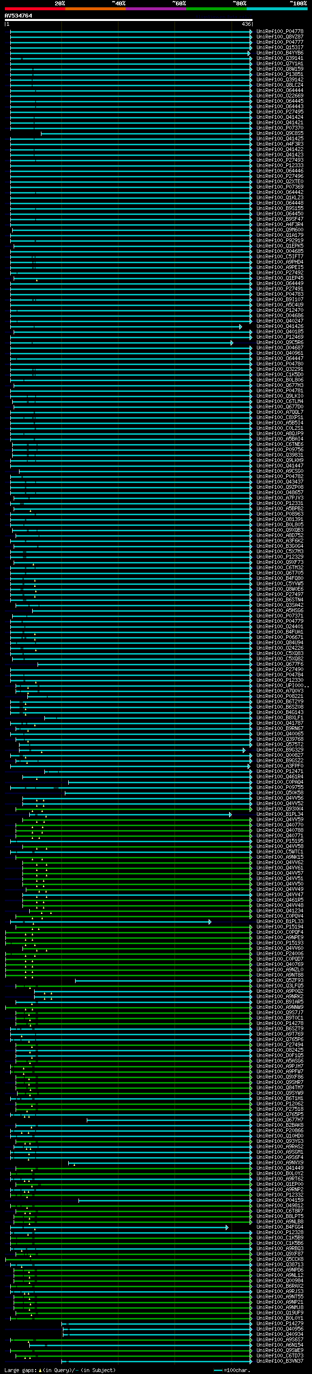This screenshot has width=312, height=1374.
Task: Click the UniRef100_Q4VV60 label
Action: (x=280, y=948)
